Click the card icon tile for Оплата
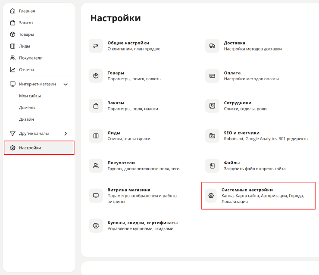The height and width of the screenshot is (275, 319). point(212,76)
